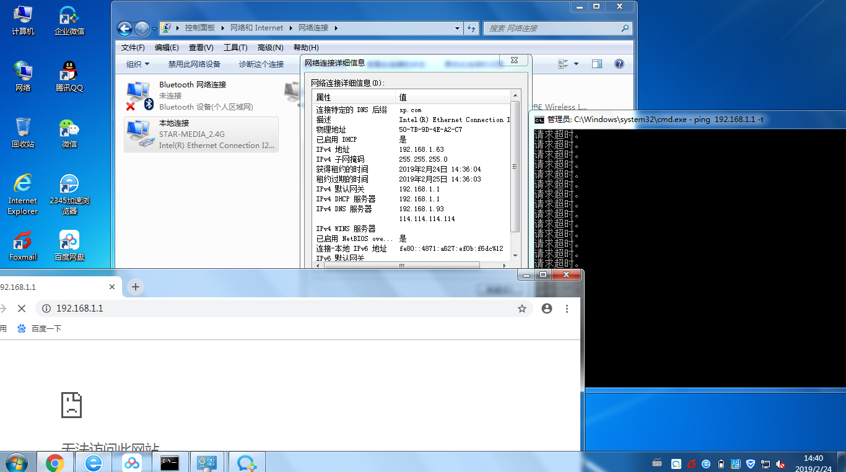The image size is (846, 472).
Task: Open Internet Explorer desktop icon
Action: (x=23, y=194)
